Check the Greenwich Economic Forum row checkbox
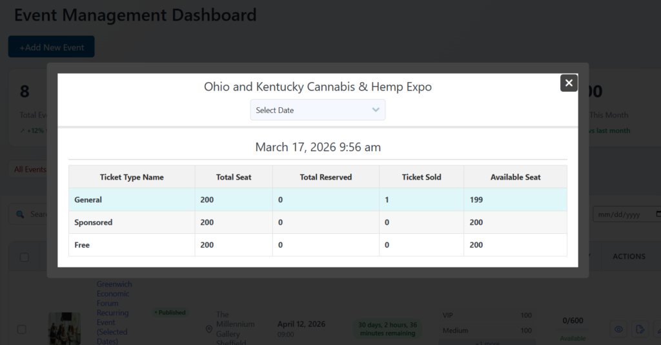Image resolution: width=661 pixels, height=345 pixels. coord(22,329)
